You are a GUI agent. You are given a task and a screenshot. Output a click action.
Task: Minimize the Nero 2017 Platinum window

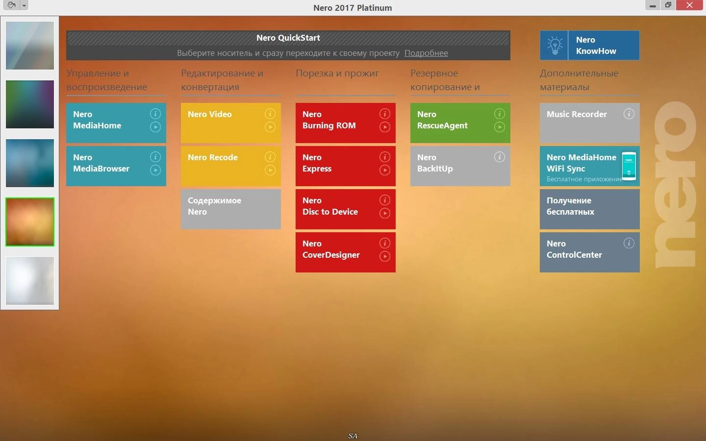tap(652, 5)
